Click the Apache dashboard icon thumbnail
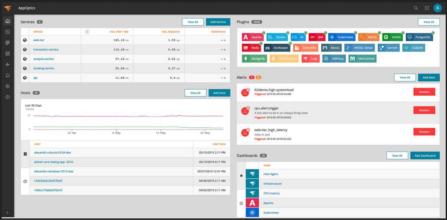Screen dimensions: 447x220 pyautogui.click(x=252, y=203)
